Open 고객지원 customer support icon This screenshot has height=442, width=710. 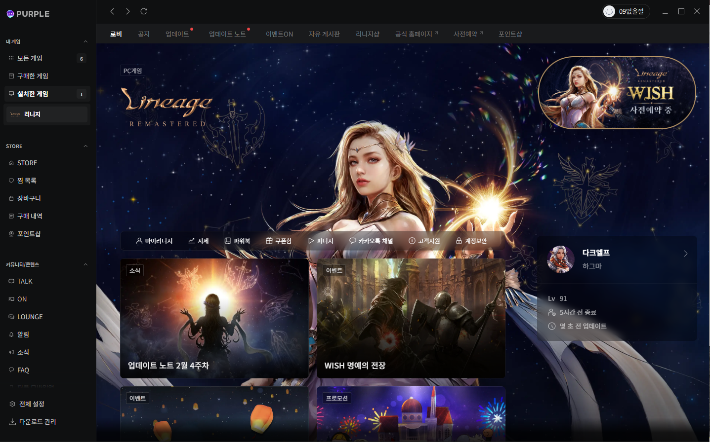425,240
